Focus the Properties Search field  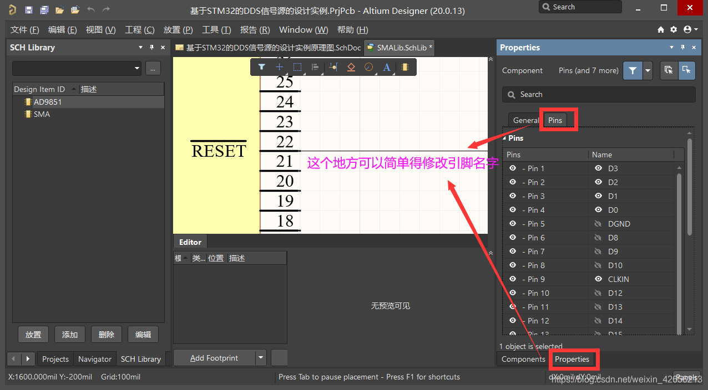click(599, 95)
